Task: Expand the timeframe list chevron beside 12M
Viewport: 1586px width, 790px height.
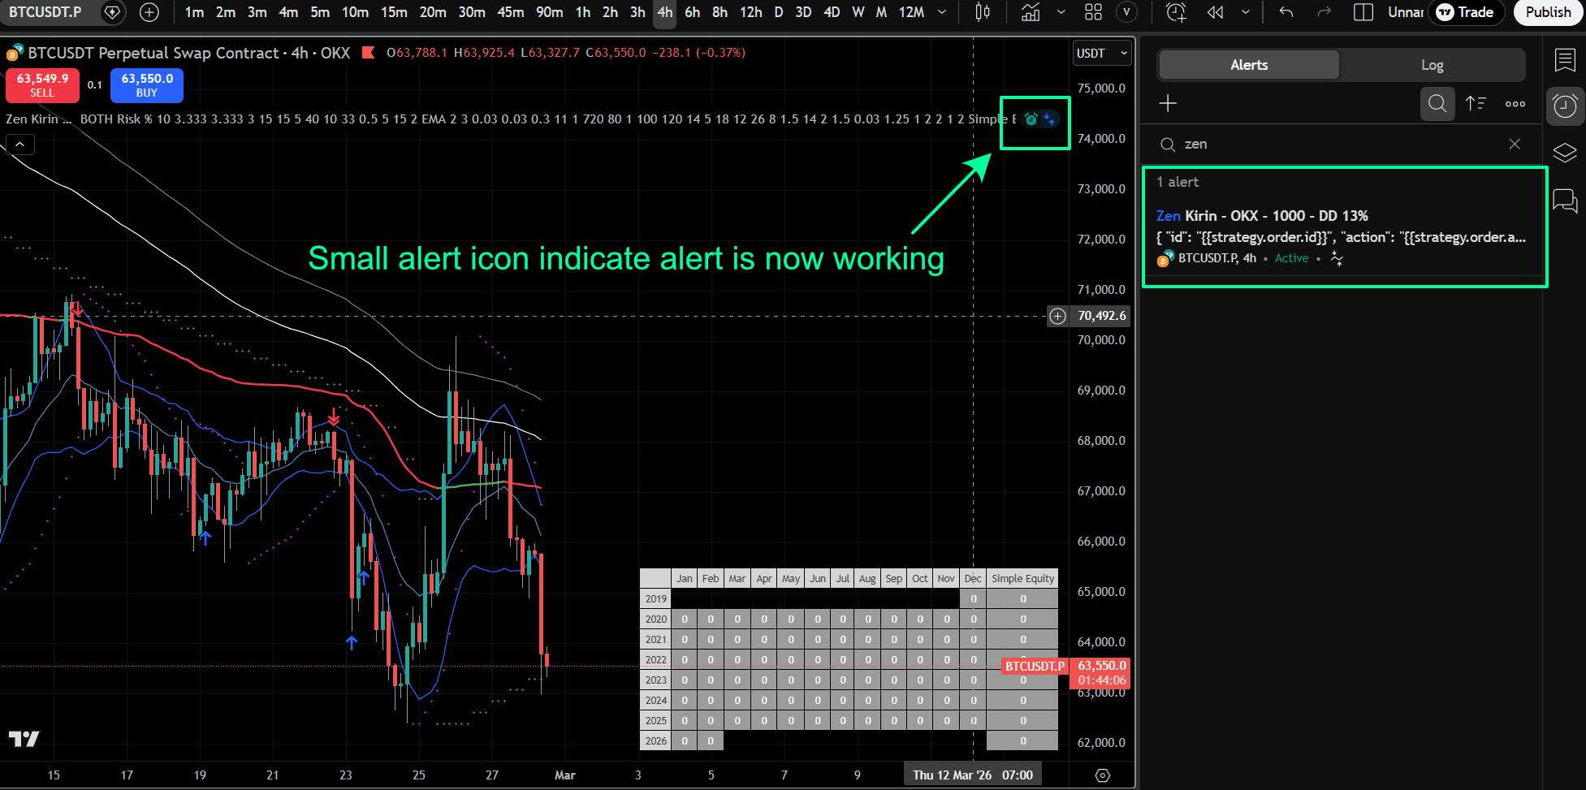Action: [942, 12]
